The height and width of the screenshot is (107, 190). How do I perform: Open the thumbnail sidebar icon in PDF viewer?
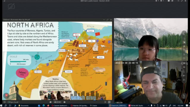point(5,102)
